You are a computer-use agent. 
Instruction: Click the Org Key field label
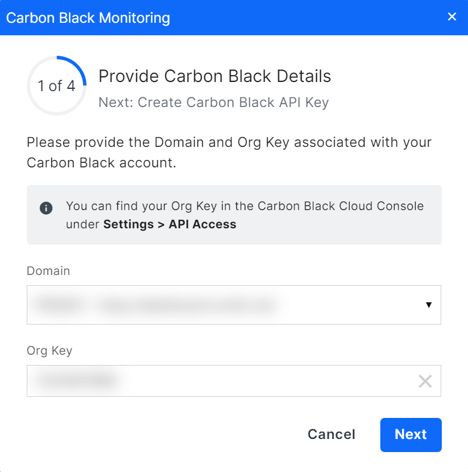point(50,351)
